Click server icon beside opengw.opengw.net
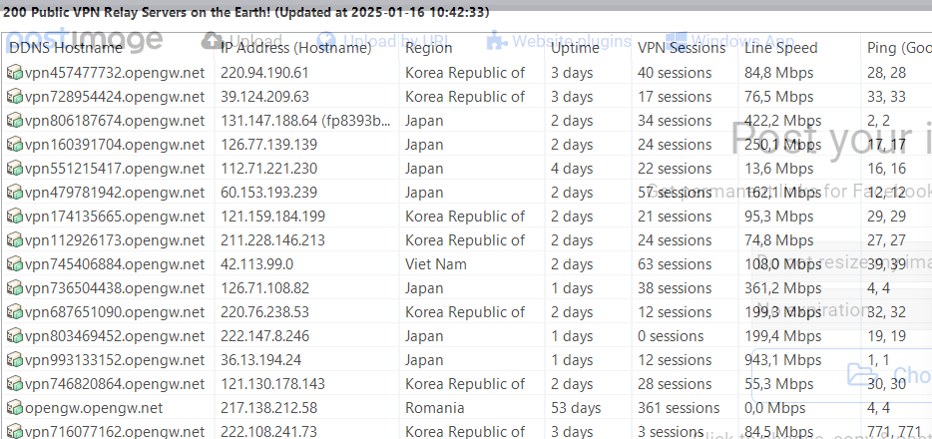The height and width of the screenshot is (439, 932). point(15,408)
